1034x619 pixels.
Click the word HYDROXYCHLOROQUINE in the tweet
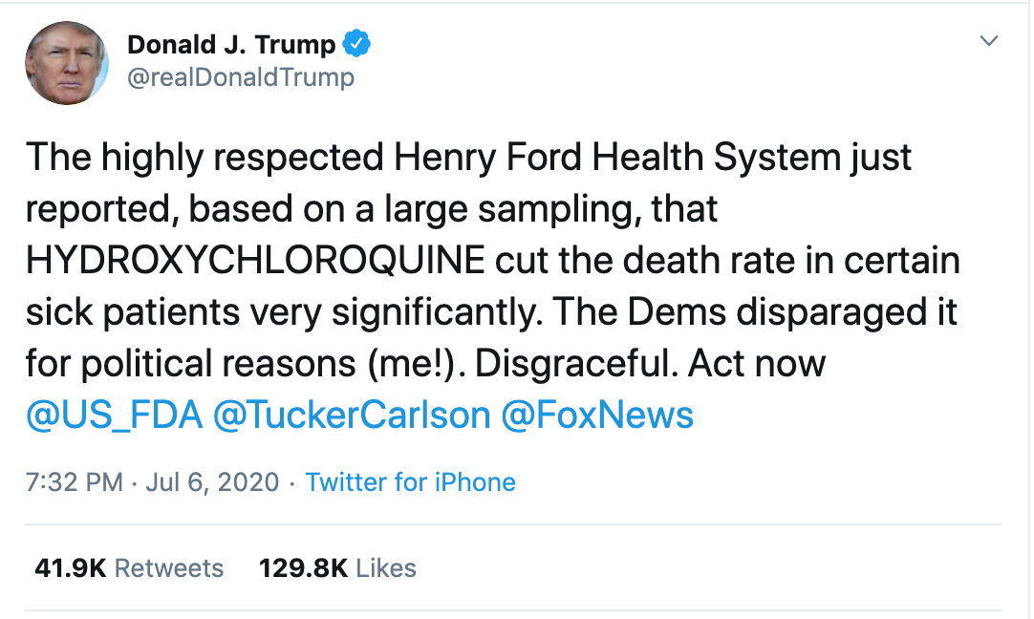point(256,260)
